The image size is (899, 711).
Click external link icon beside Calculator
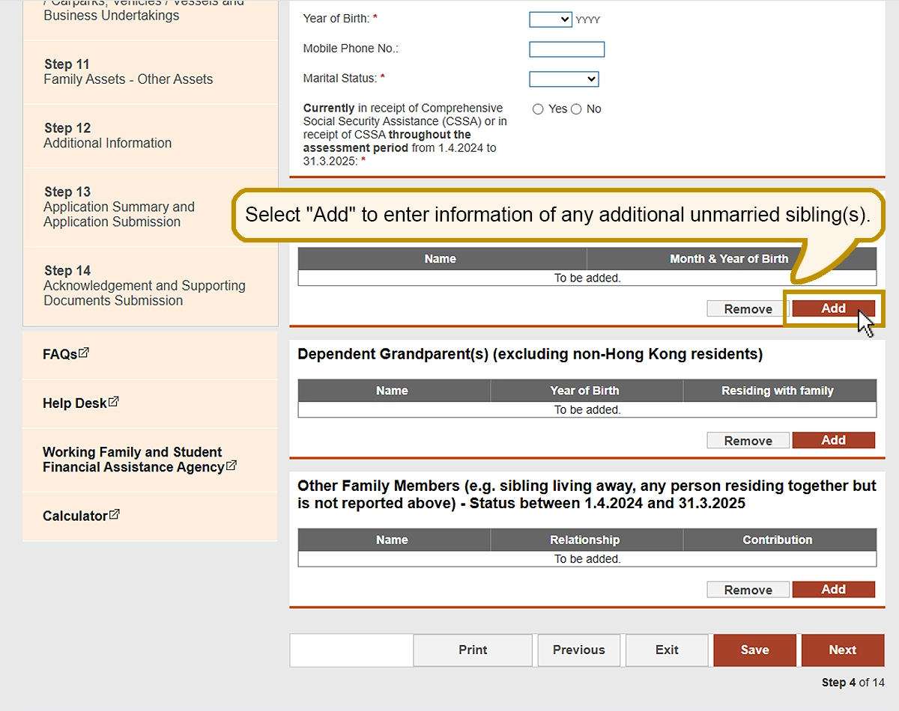(x=114, y=515)
